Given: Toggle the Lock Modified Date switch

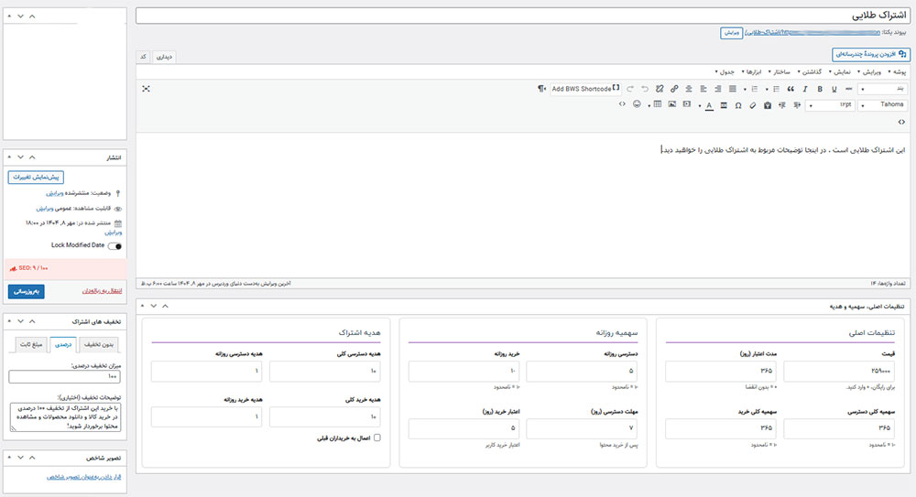Looking at the screenshot, I should pyautogui.click(x=114, y=245).
